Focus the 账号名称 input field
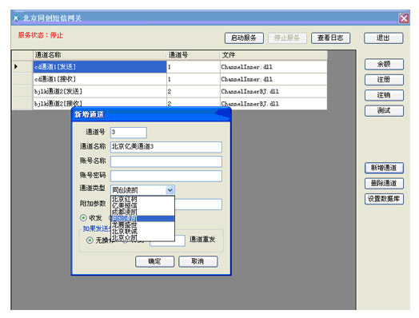 tap(166, 161)
